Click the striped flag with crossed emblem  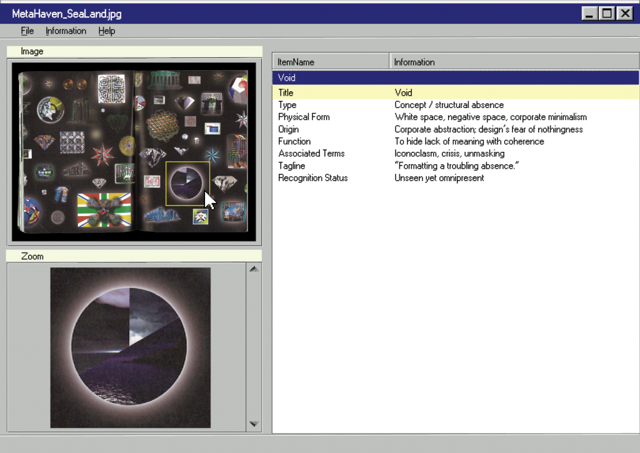pos(104,210)
